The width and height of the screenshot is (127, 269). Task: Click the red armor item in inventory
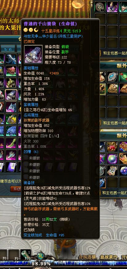11,71
